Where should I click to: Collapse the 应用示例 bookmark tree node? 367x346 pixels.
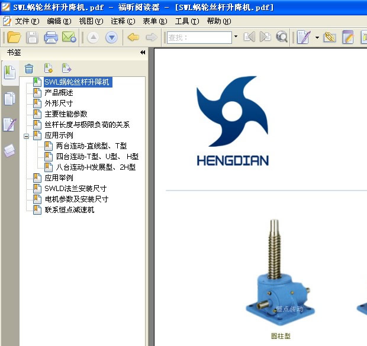click(x=26, y=135)
